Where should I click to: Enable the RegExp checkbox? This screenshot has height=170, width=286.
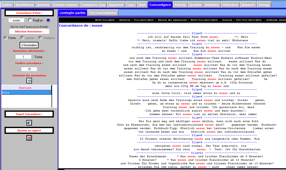30,20
